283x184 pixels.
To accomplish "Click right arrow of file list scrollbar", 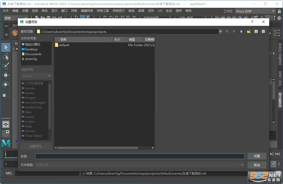I will pyautogui.click(x=153, y=148).
